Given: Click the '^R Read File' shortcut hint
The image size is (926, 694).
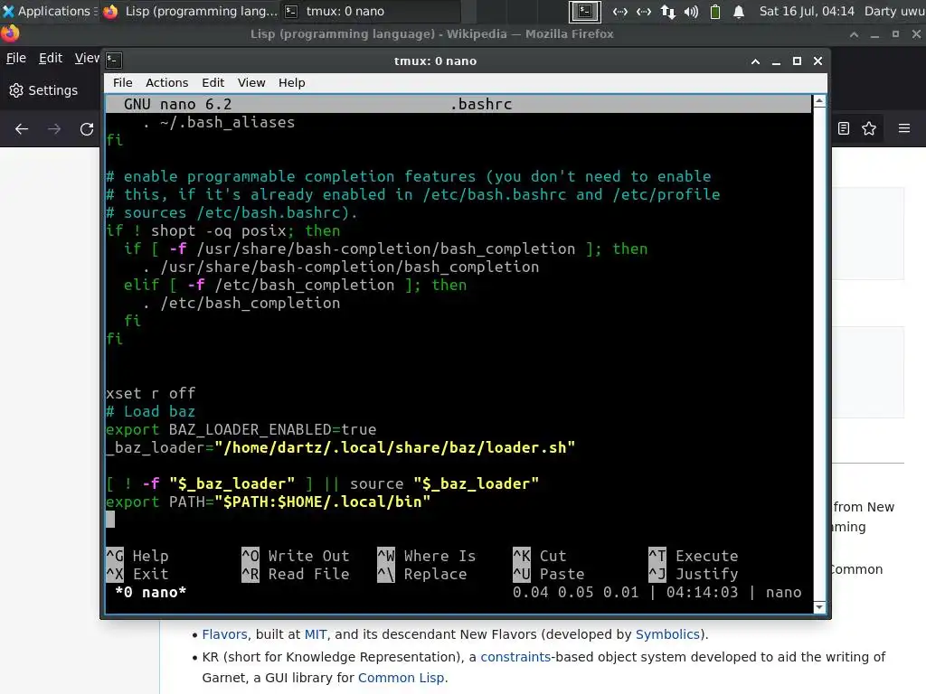Looking at the screenshot, I should (296, 574).
